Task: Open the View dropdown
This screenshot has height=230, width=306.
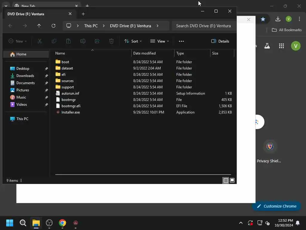Action: pos(160,41)
